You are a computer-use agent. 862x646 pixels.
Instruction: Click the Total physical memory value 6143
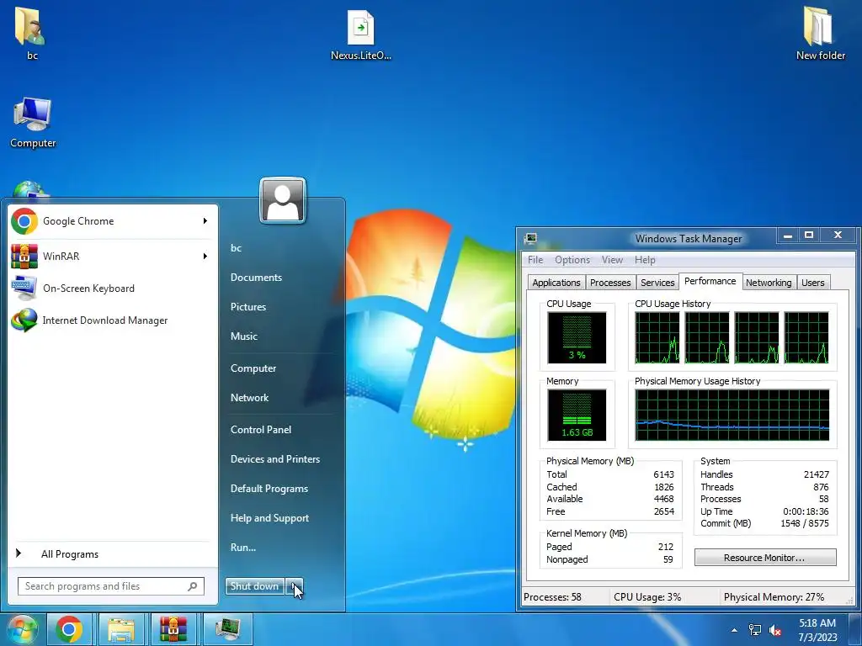(663, 474)
